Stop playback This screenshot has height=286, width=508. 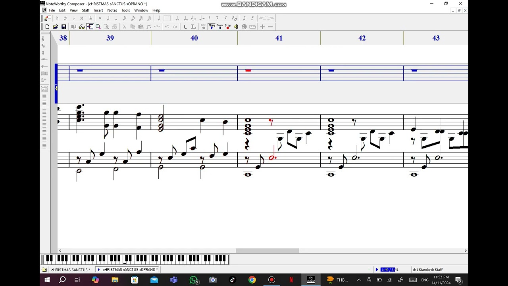point(228,27)
